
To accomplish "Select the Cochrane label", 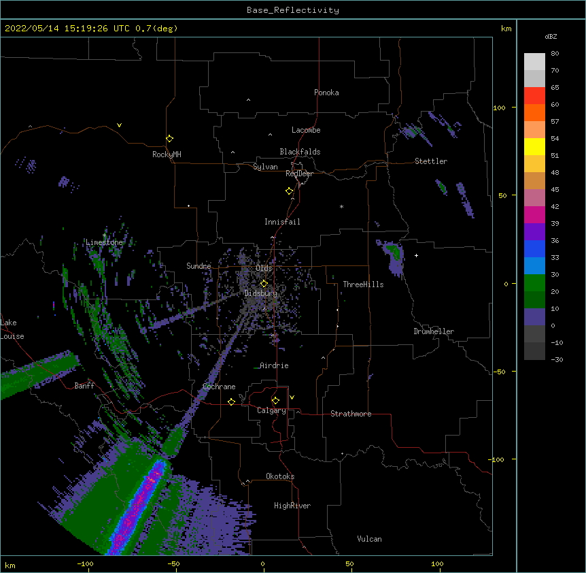I will tap(219, 387).
